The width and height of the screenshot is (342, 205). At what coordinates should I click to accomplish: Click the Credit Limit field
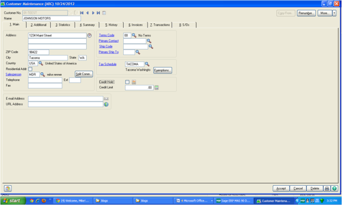pos(140,88)
